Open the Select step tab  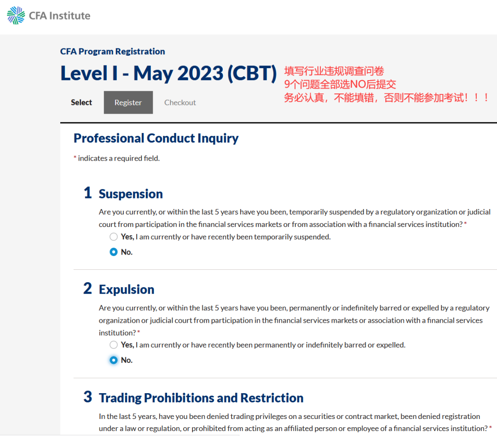[x=81, y=102]
